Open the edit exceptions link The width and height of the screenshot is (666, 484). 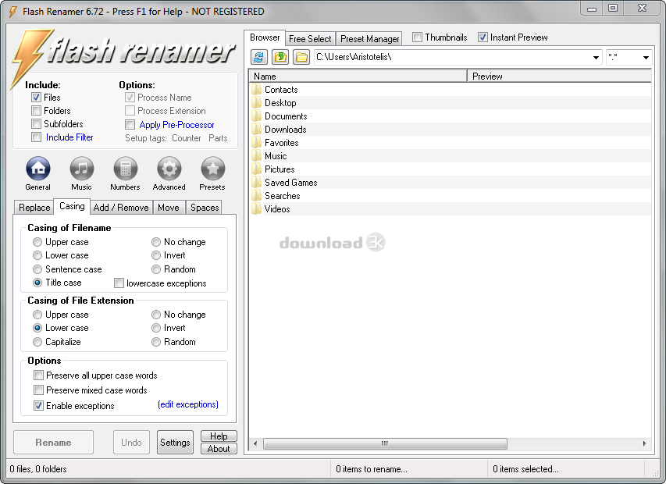[187, 404]
